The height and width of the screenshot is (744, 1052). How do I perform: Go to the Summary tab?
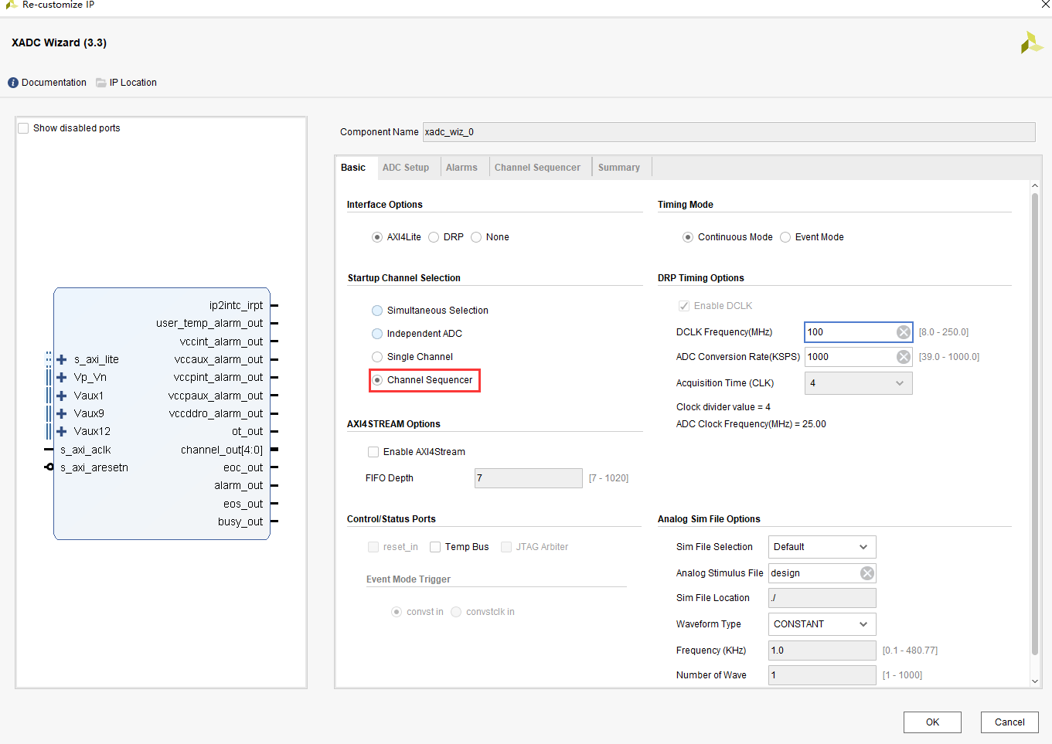pos(619,168)
